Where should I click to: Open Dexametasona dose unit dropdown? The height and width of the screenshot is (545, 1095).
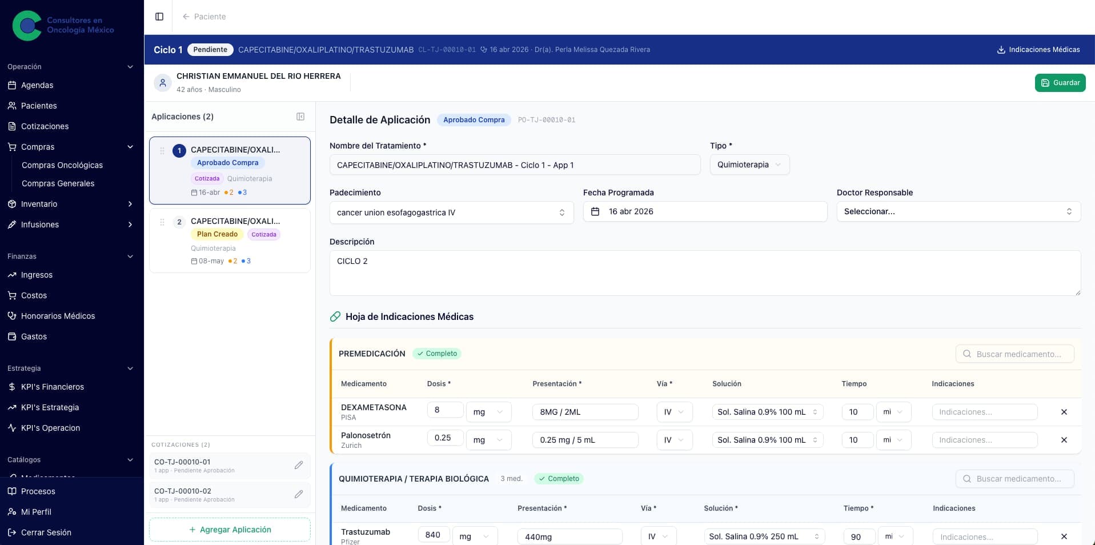click(489, 412)
